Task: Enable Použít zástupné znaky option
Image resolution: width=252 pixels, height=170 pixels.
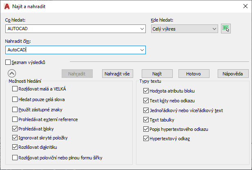Action: click(x=15, y=109)
